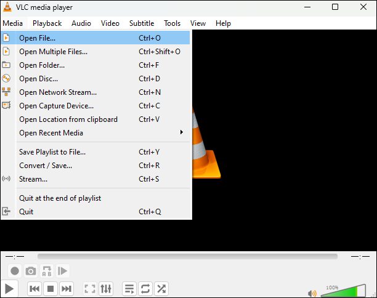
Task: Choose Open Capture Device... item
Action: 95,106
